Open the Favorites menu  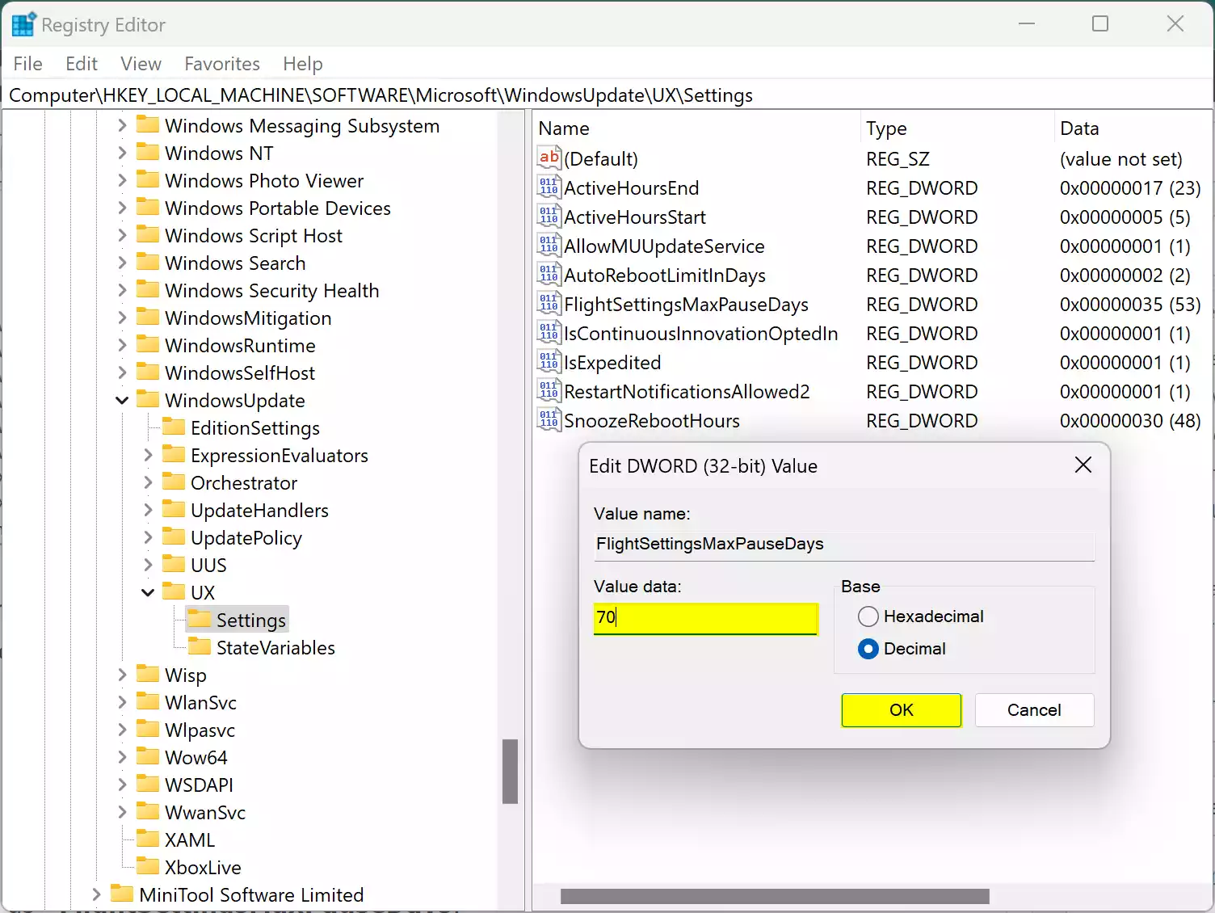pos(222,64)
